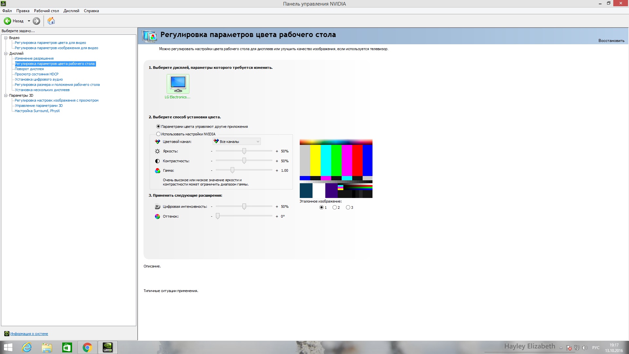The height and width of the screenshot is (354, 629).
Task: Select reference image option 3
Action: tap(348, 207)
